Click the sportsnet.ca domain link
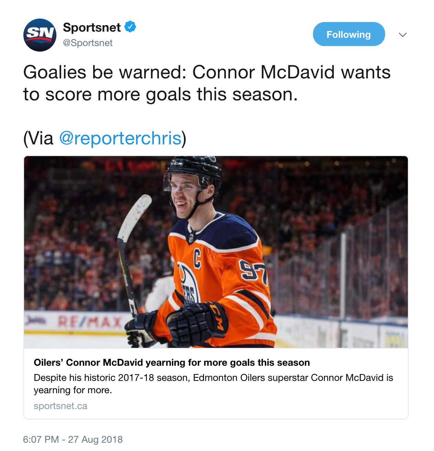 (61, 406)
